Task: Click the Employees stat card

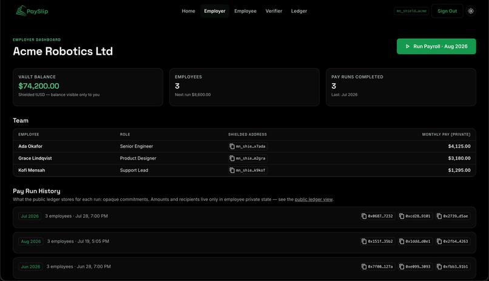Action: point(244,87)
